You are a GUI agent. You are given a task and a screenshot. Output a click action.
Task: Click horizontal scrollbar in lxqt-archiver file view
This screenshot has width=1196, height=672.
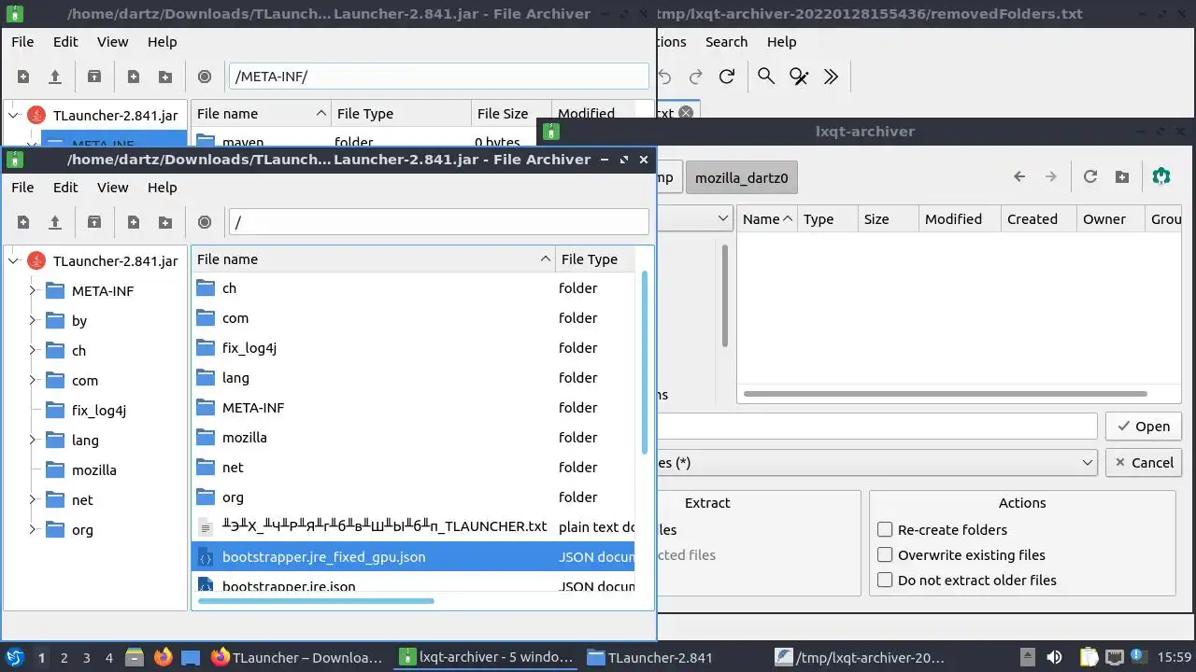coord(945,394)
